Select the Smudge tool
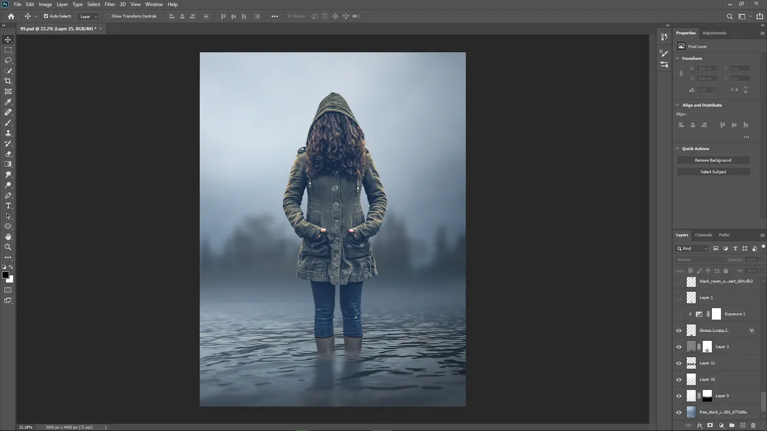This screenshot has height=431, width=767. [8, 174]
